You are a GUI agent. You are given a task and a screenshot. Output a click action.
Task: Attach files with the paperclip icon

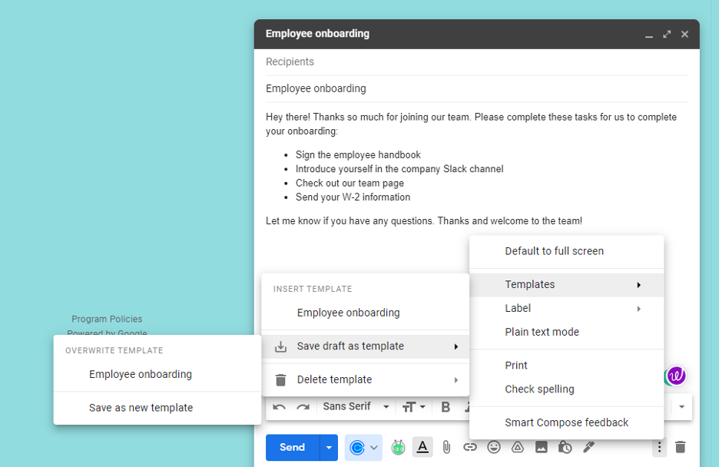[x=446, y=447]
